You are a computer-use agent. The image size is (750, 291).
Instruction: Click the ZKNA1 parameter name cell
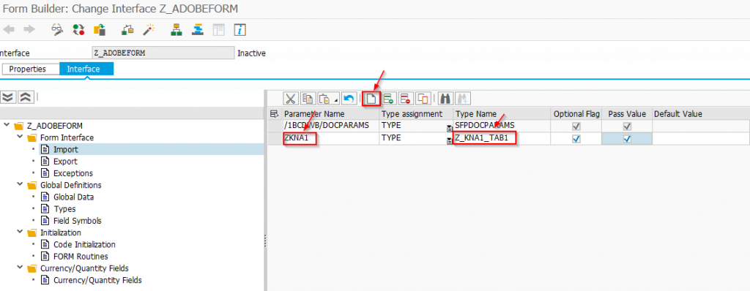(x=331, y=139)
